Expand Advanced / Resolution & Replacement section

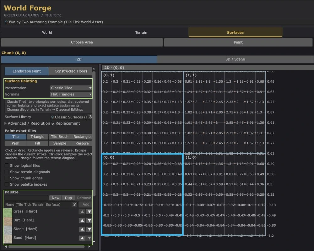[x=6, y=123]
